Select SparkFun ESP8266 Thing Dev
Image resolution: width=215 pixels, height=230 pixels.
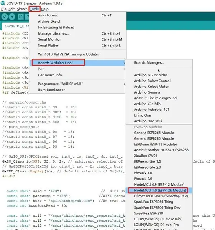[x=159, y=207]
